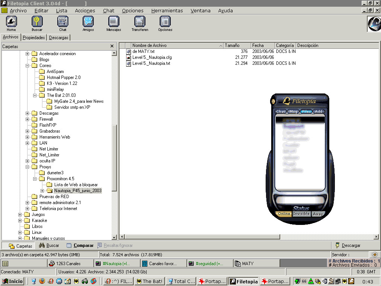
Task: Select the Lista de Web a bloquear folder
Action: pyautogui.click(x=76, y=185)
